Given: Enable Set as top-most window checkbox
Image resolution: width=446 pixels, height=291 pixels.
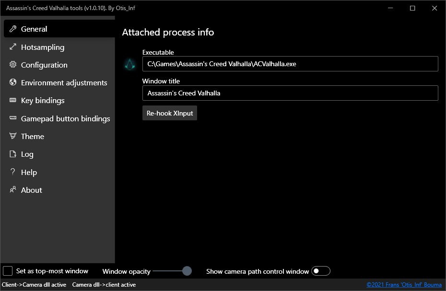Looking at the screenshot, I should 8,271.
